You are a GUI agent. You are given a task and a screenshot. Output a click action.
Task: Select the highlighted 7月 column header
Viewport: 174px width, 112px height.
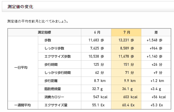point(126,32)
